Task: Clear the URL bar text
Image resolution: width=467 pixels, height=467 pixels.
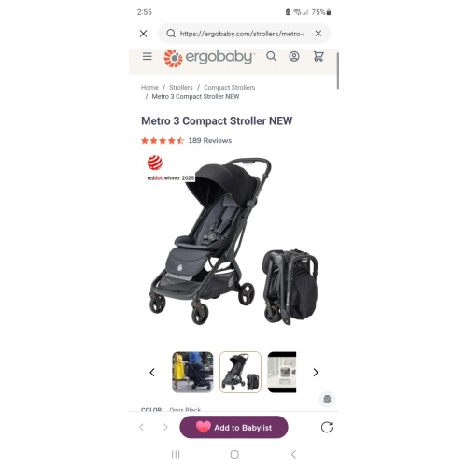Action: click(x=318, y=34)
